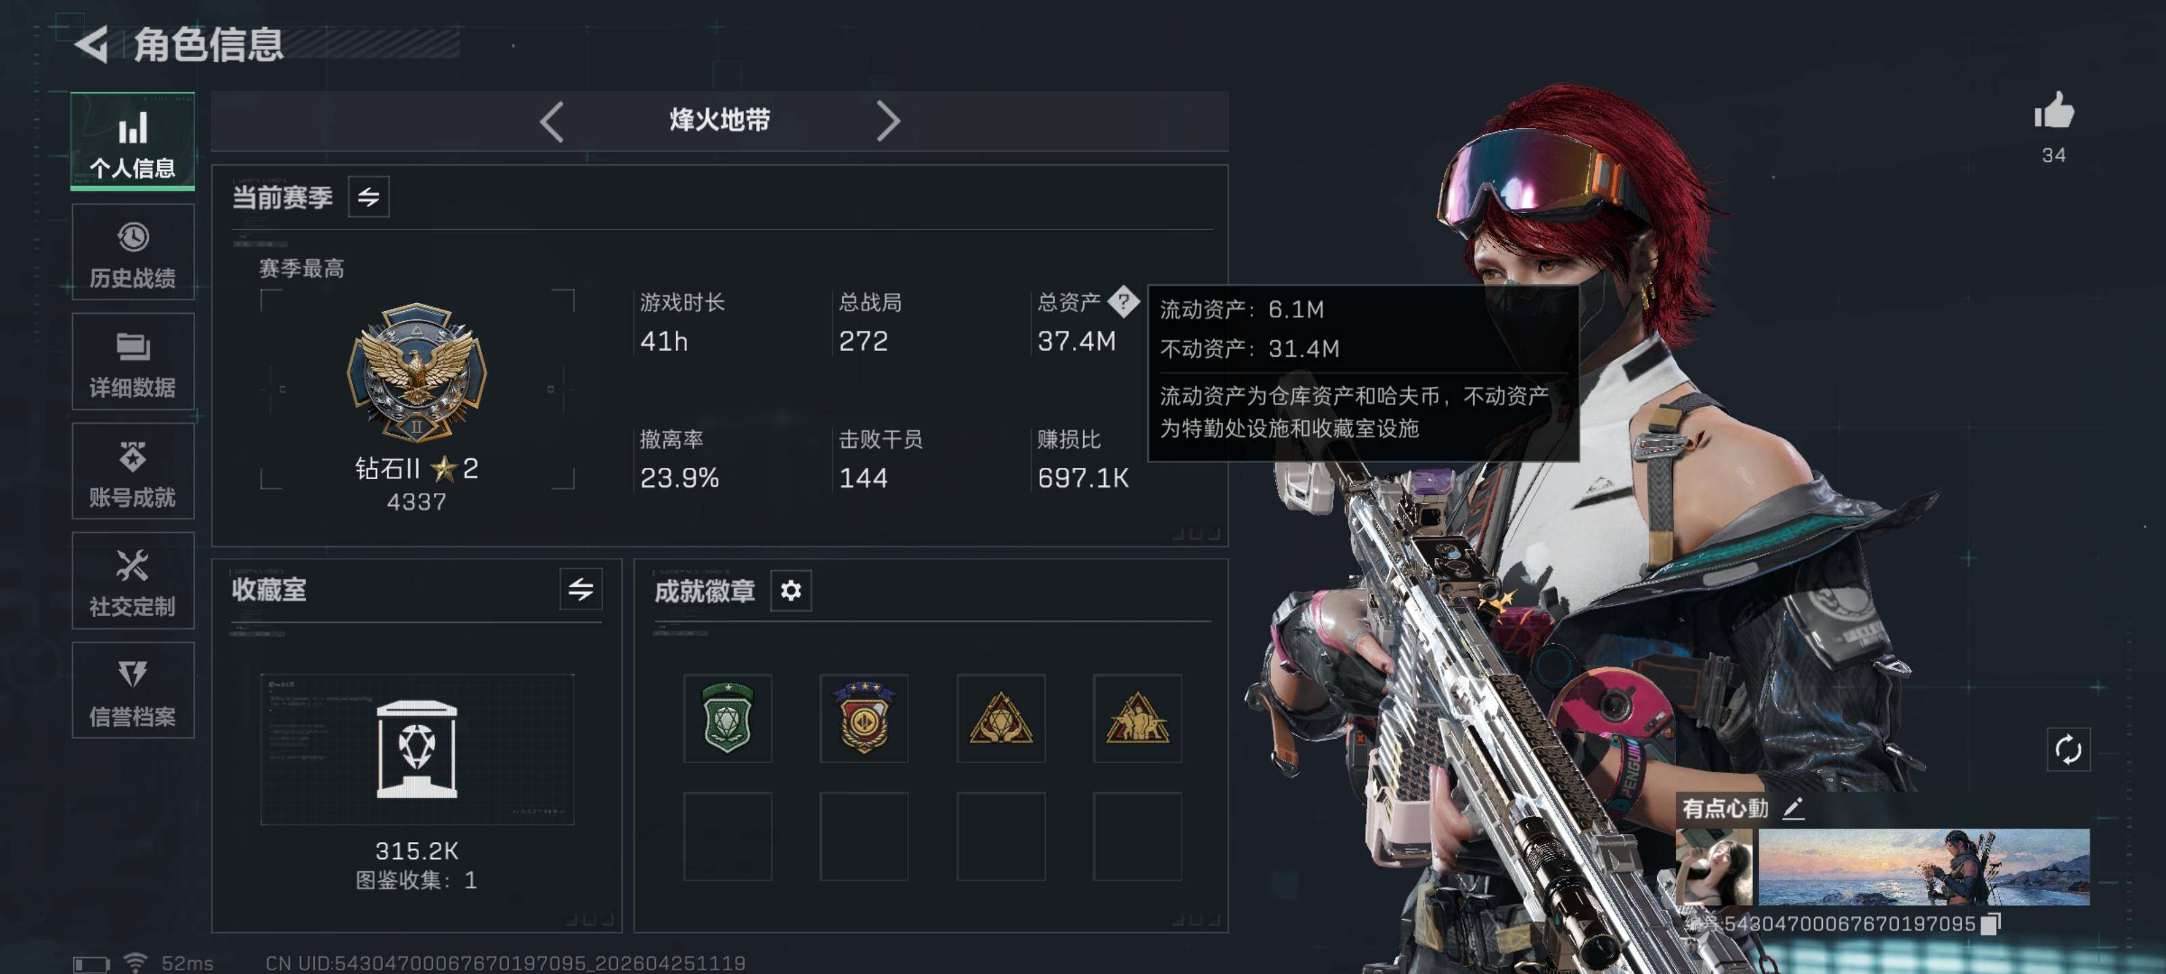The width and height of the screenshot is (2166, 974).
Task: Edit the nickname 有点心動 with the pencil icon
Action: [1794, 808]
